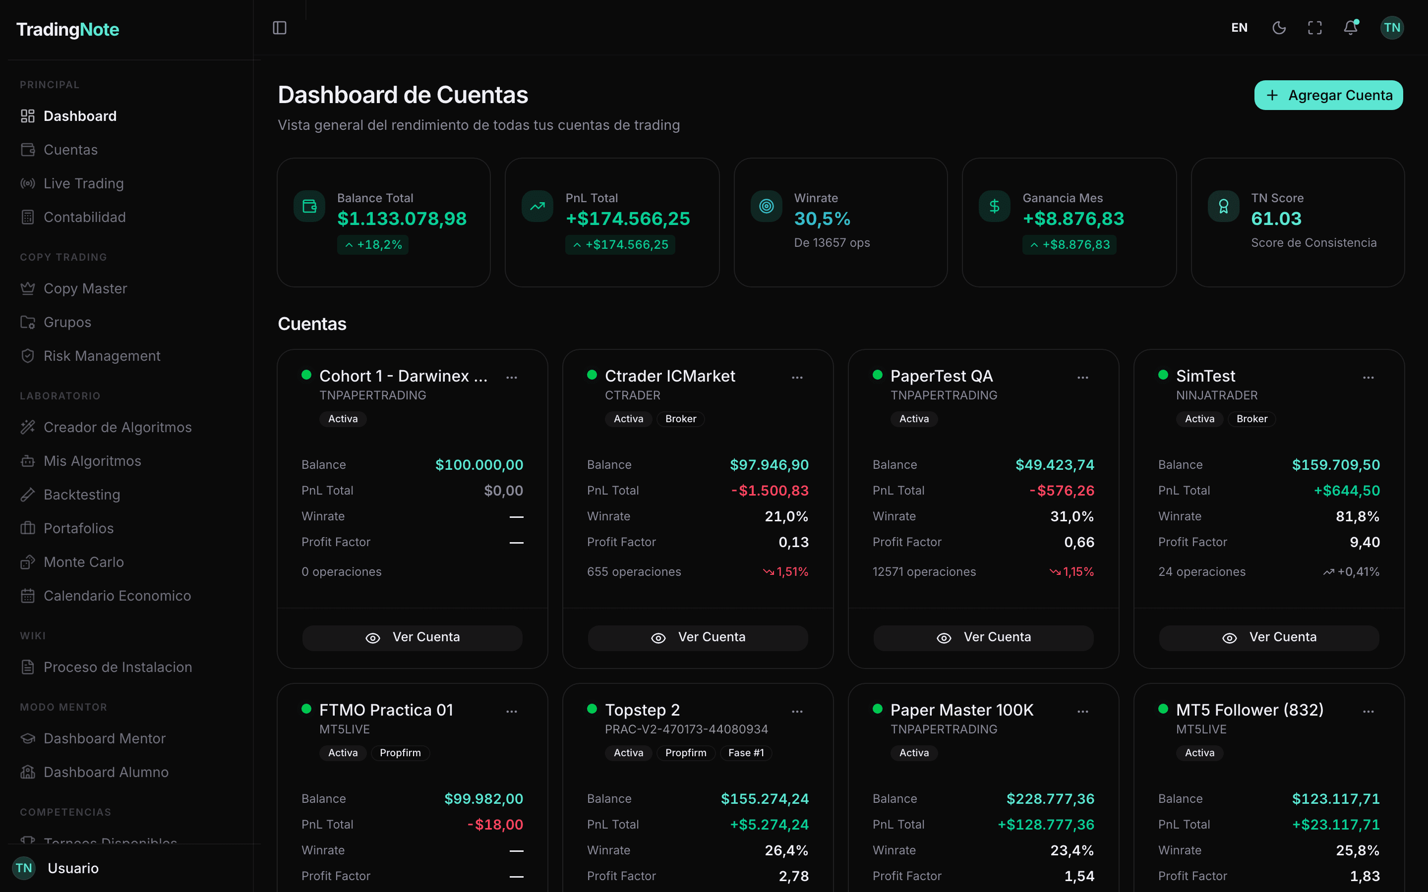Click the 30,5% Winrate value
This screenshot has height=892, width=1428.
coord(822,219)
